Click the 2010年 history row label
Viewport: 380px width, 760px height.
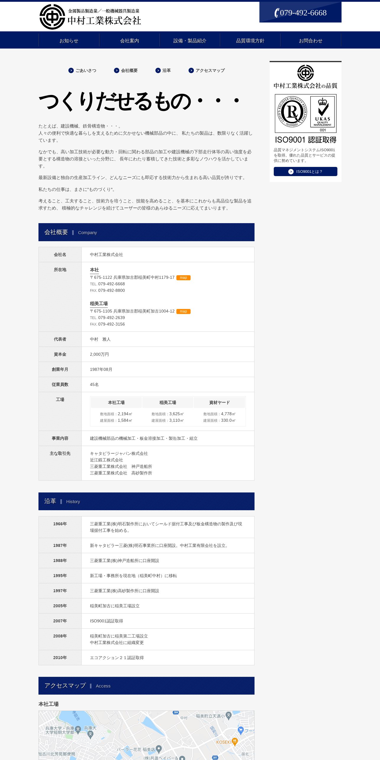tap(60, 658)
